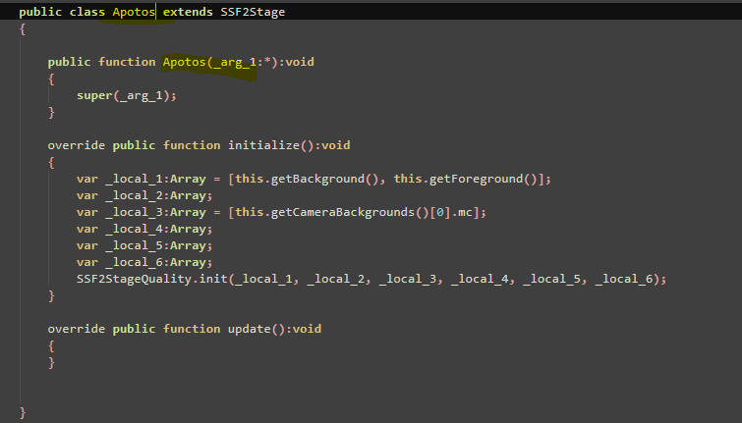Click the extends keyword
This screenshot has width=742, height=423.
(188, 12)
